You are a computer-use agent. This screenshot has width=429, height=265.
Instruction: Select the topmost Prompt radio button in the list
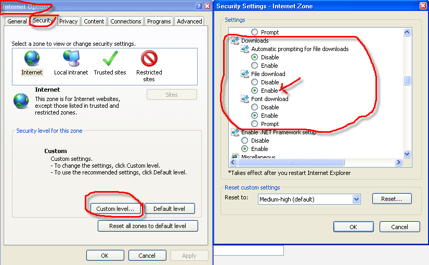254,32
